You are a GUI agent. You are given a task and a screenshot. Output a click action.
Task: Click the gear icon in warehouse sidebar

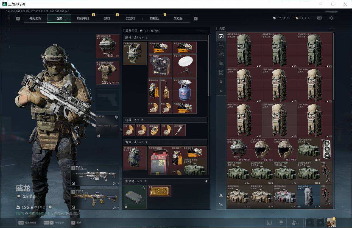click(221, 91)
